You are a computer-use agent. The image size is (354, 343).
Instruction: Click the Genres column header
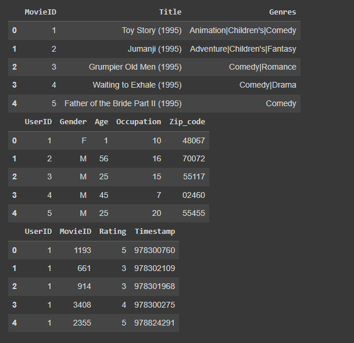pos(283,12)
